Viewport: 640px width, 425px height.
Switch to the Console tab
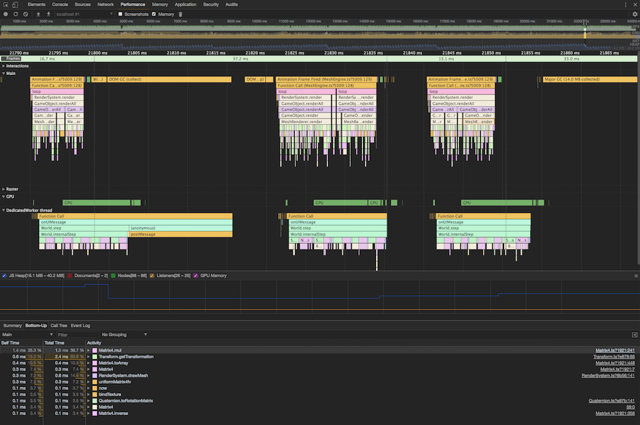point(60,4)
